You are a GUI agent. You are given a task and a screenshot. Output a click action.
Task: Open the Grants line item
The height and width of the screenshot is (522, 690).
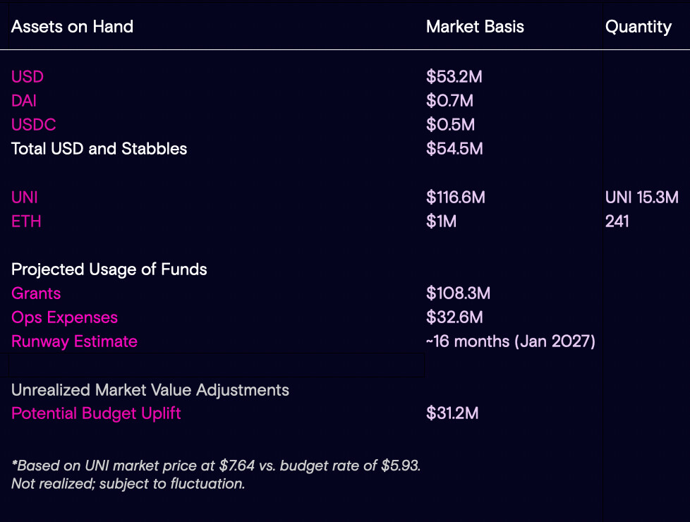click(x=36, y=293)
